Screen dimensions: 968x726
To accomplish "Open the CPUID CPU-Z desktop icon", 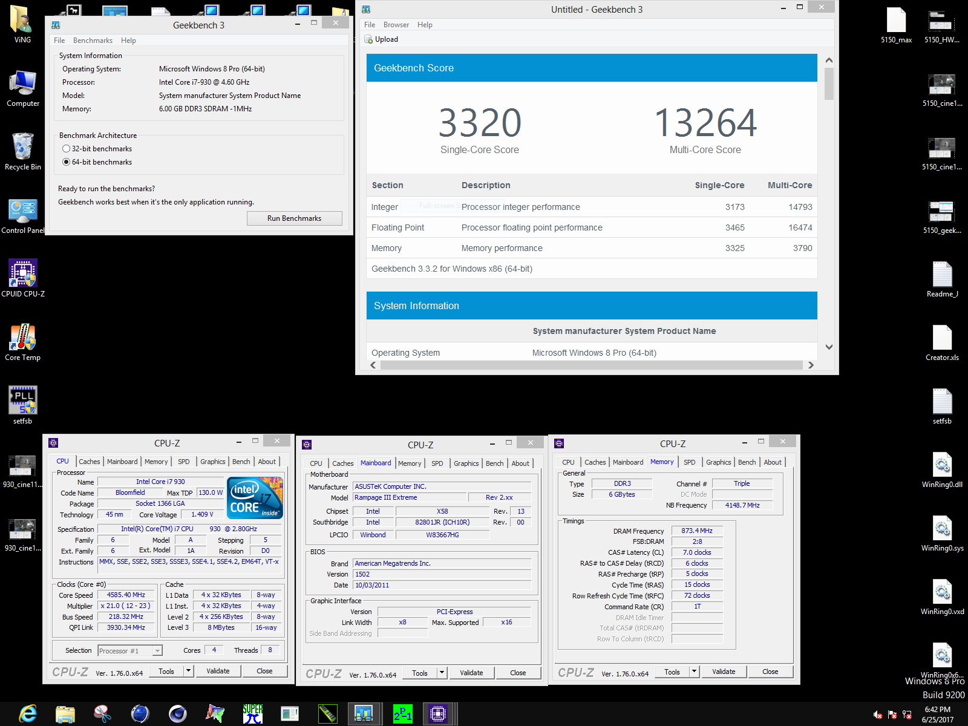I will click(23, 273).
